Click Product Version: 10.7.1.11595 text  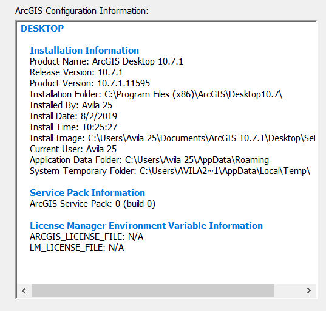point(90,83)
